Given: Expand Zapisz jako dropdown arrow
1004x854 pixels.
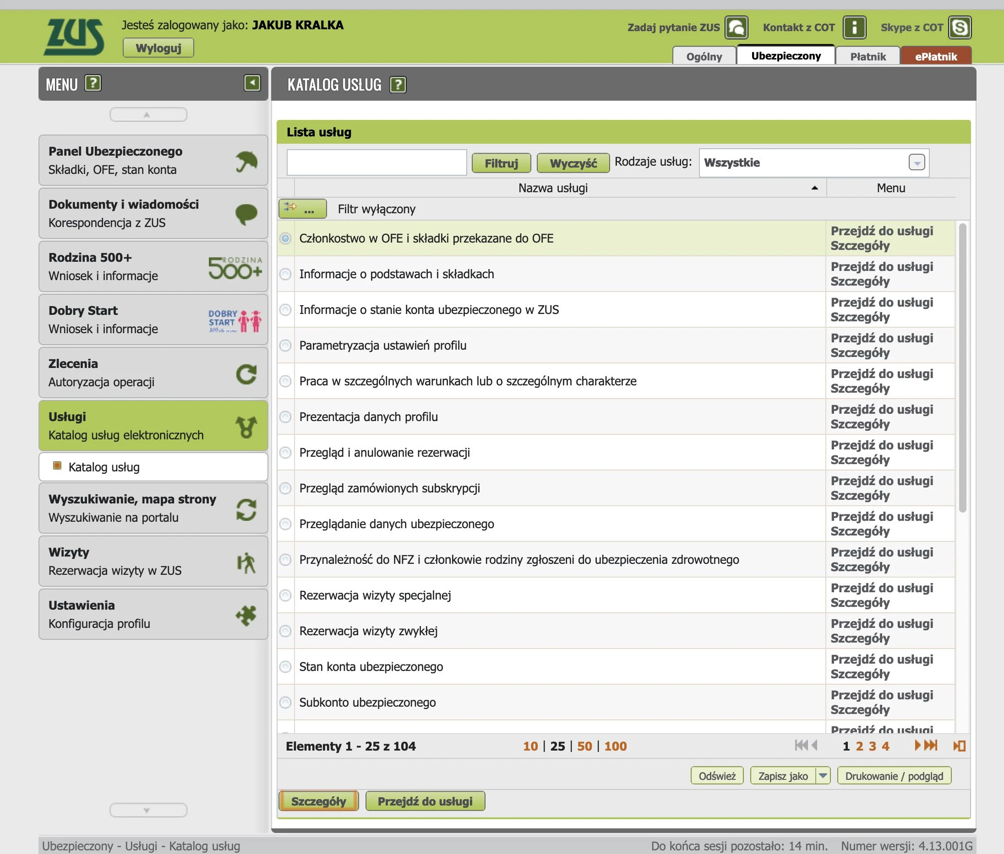Looking at the screenshot, I should [x=823, y=776].
